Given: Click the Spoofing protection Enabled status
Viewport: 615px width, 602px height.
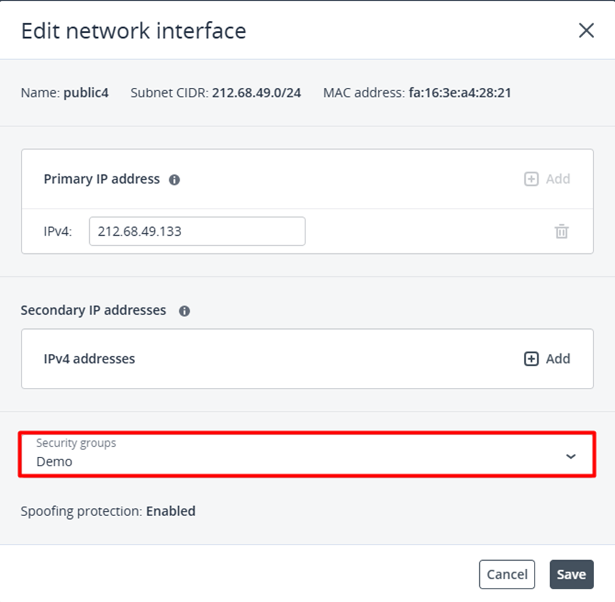Looking at the screenshot, I should (x=170, y=511).
